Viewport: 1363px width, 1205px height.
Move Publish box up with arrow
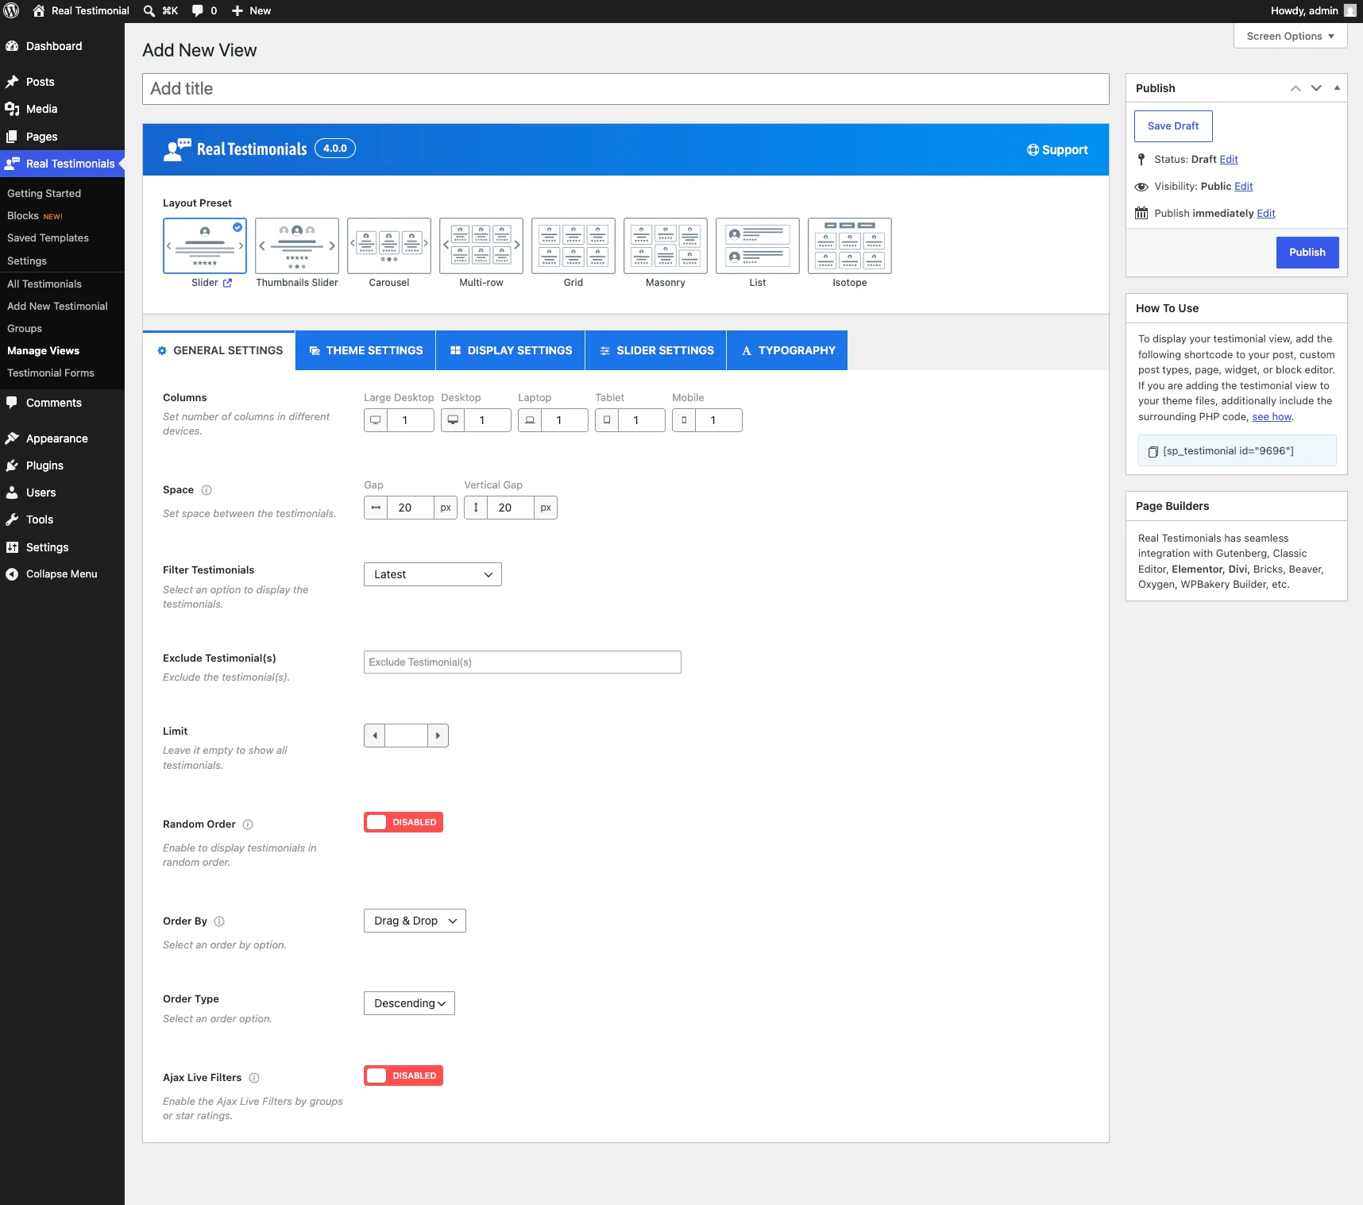click(x=1295, y=88)
